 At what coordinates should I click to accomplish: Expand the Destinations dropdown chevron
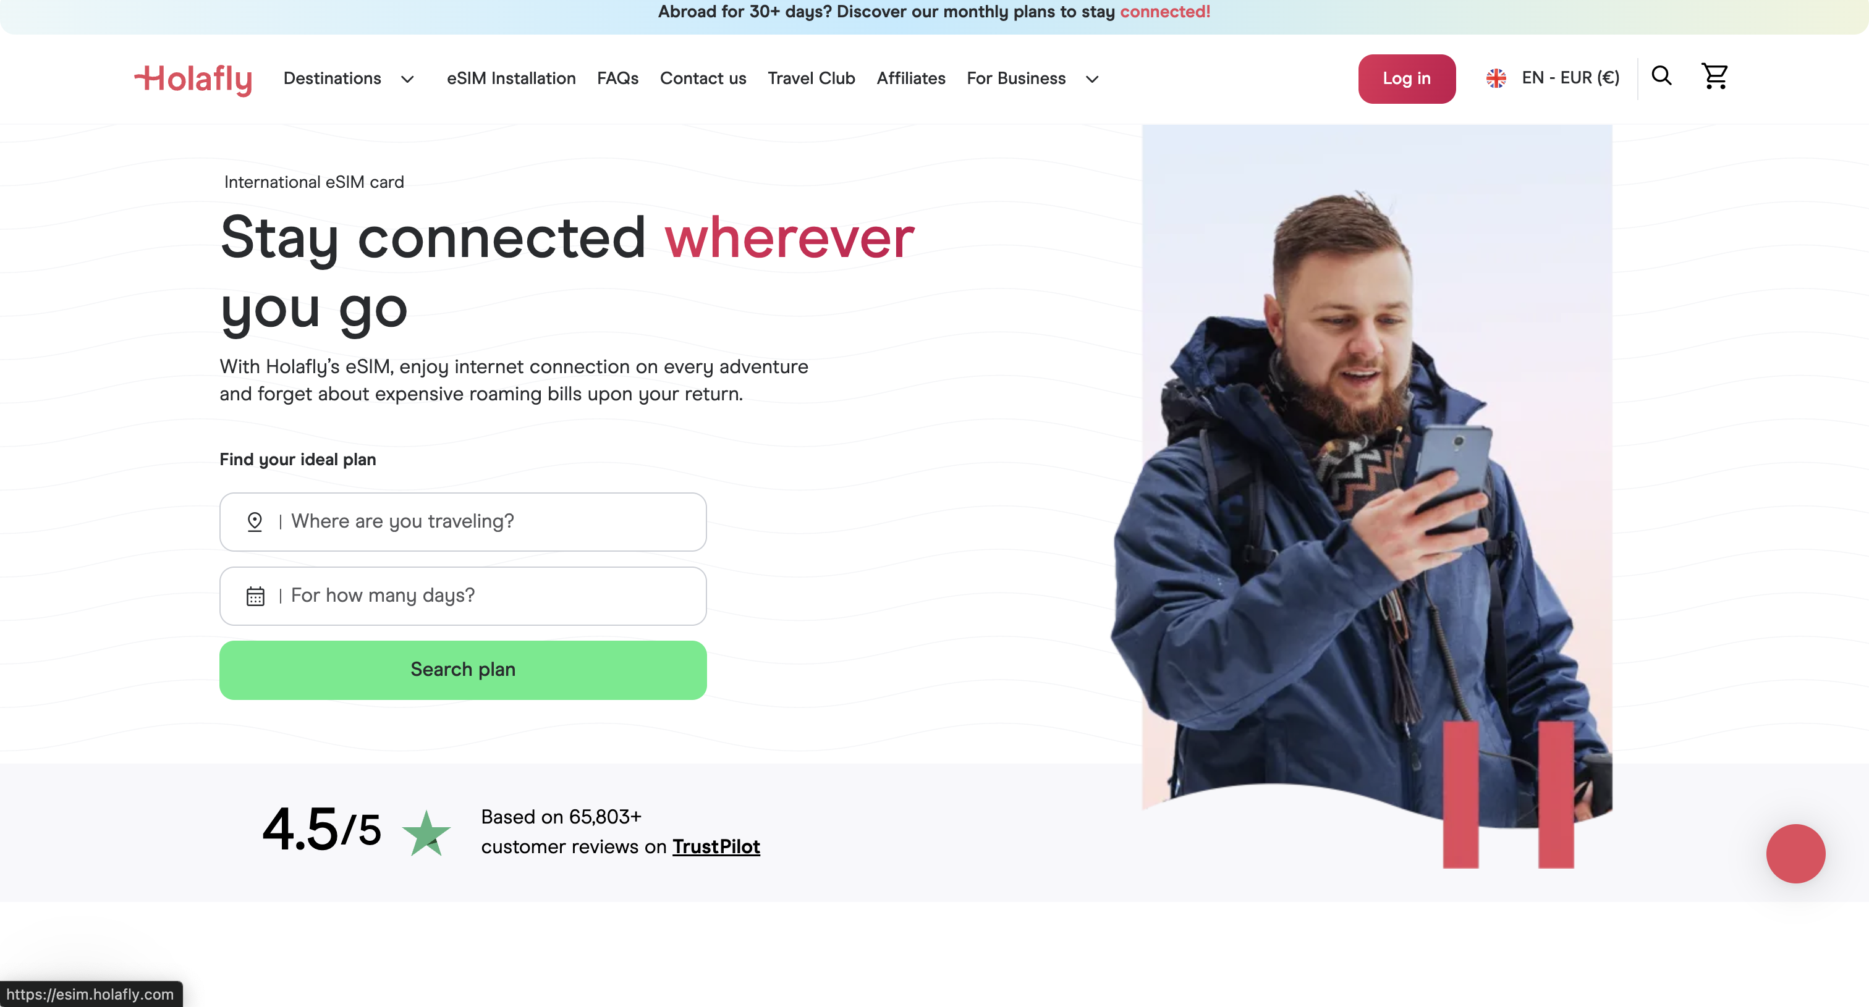408,79
